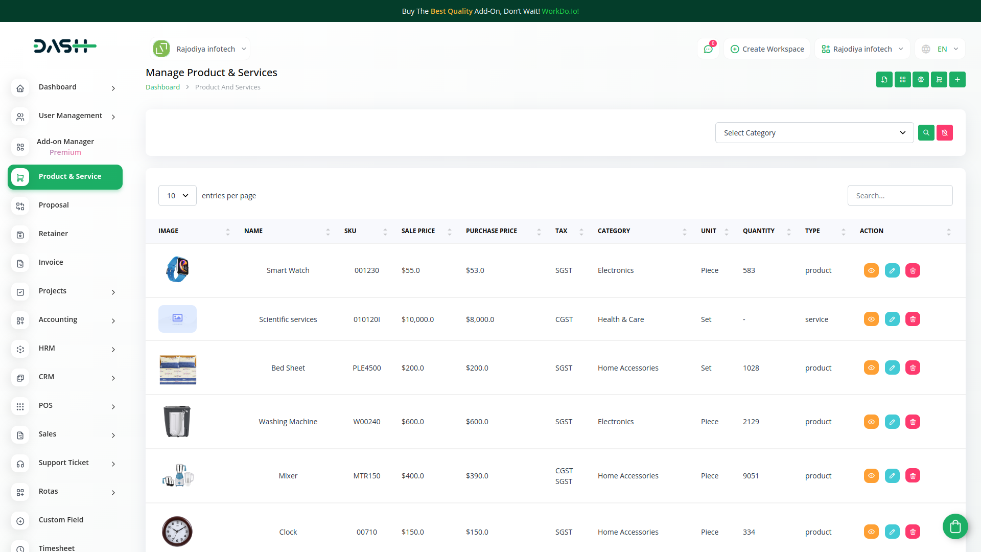Open the chat messages icon

pyautogui.click(x=708, y=49)
